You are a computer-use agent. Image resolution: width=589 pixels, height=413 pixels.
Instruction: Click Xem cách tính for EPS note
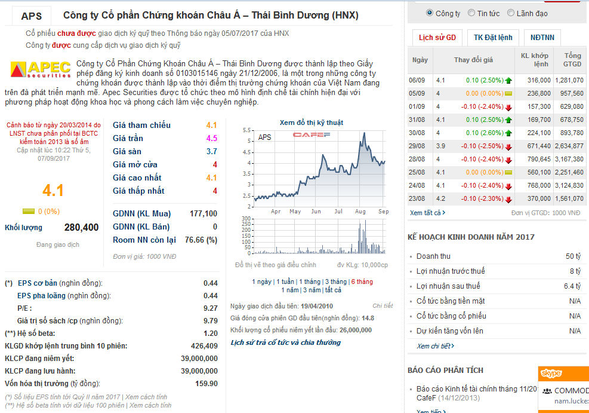point(146,397)
